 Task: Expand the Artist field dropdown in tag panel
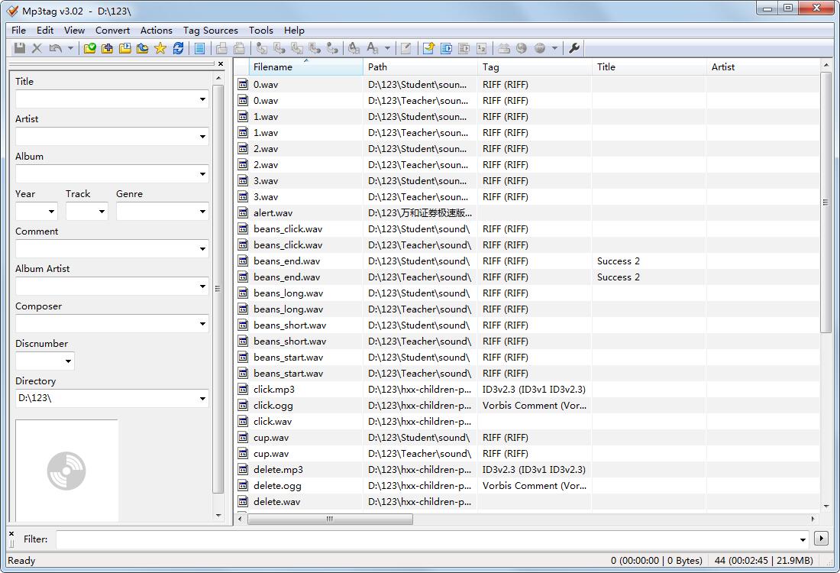202,137
